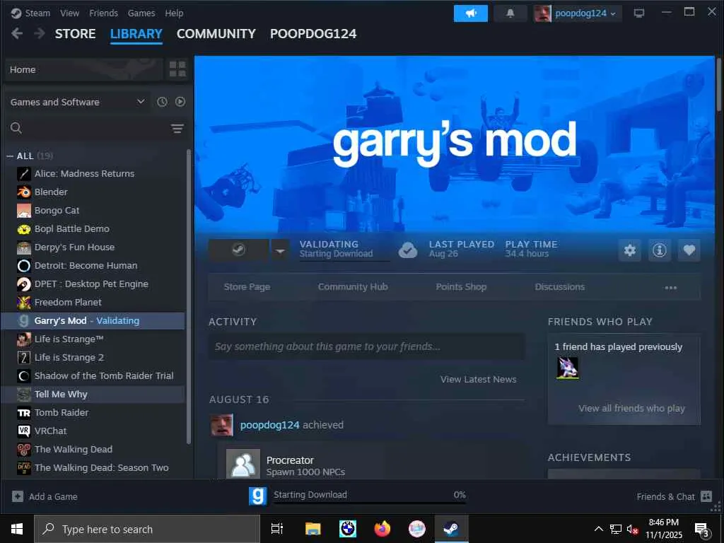Open the Help menu
Screen dimensions: 724x543
(174, 13)
